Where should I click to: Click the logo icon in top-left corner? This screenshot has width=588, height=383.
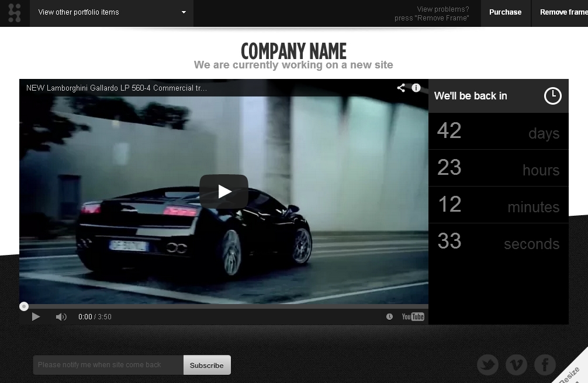(x=15, y=12)
